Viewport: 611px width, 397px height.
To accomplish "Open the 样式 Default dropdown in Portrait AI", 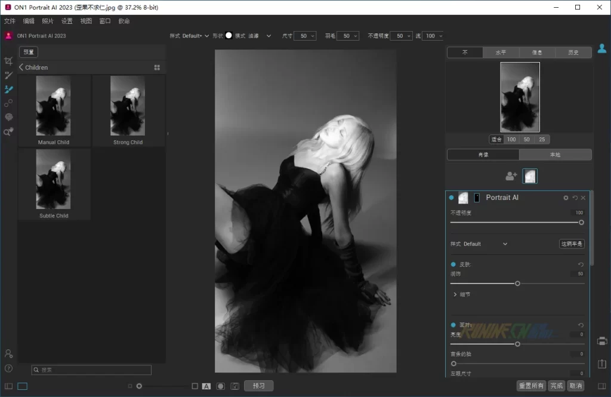I will pos(504,244).
